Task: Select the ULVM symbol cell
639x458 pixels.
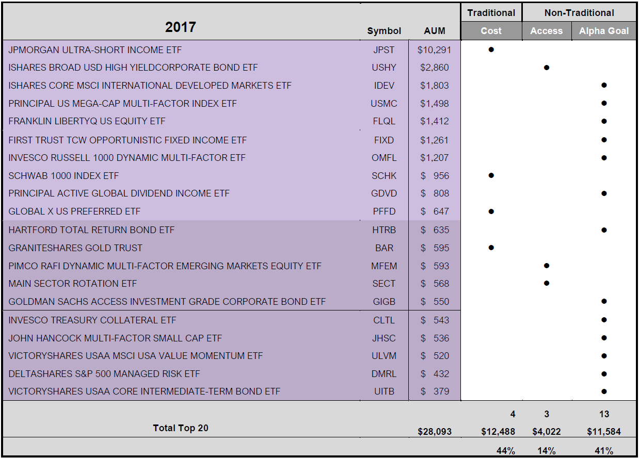Action: [384, 356]
